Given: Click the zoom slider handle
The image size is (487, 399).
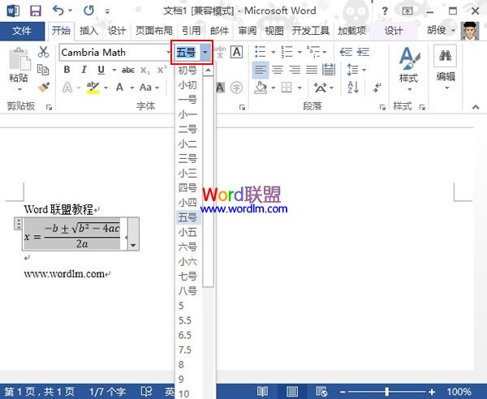Looking at the screenshot, I should click(x=386, y=392).
